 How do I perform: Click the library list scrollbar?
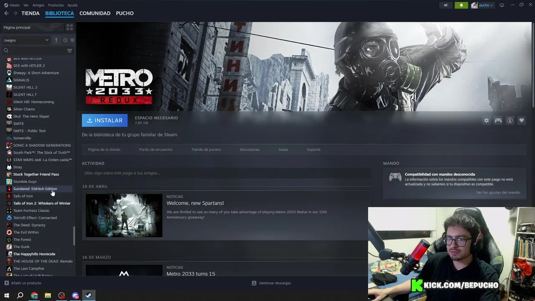(74, 236)
